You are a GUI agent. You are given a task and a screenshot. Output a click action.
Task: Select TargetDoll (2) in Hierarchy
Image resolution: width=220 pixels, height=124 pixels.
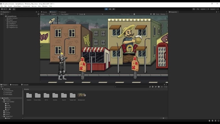[13, 27]
